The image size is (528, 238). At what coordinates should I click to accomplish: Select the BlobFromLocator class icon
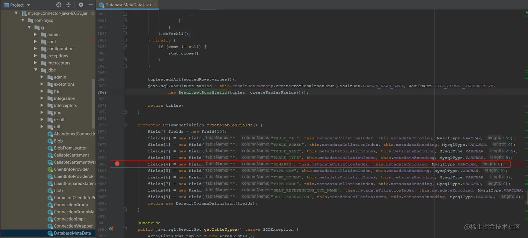(50, 148)
